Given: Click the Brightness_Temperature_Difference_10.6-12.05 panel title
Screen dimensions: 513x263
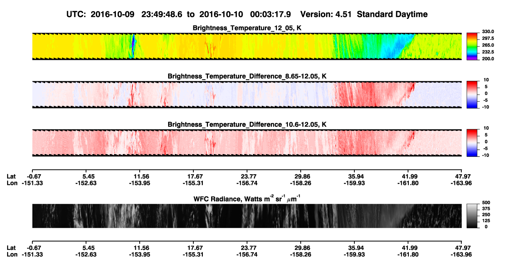Looking at the screenshot, I should coord(247,125).
